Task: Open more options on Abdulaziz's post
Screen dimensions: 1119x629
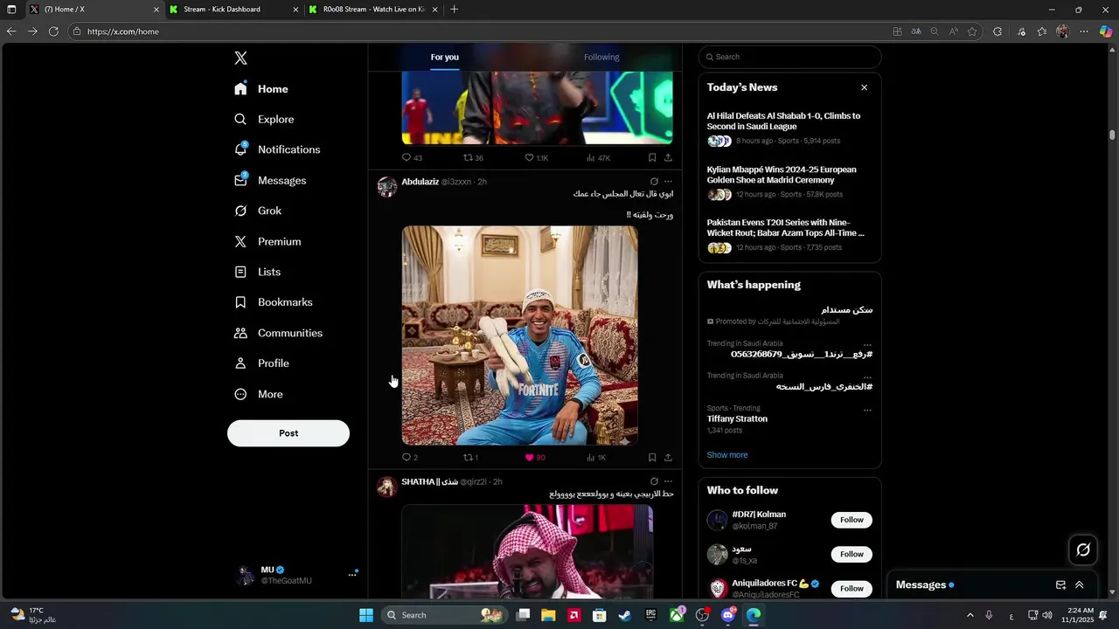Action: [668, 182]
